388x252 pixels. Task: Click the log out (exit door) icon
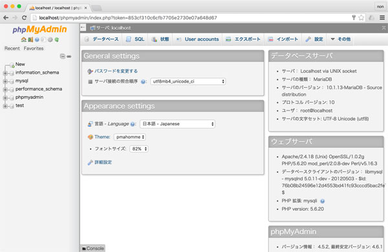tap(30, 39)
